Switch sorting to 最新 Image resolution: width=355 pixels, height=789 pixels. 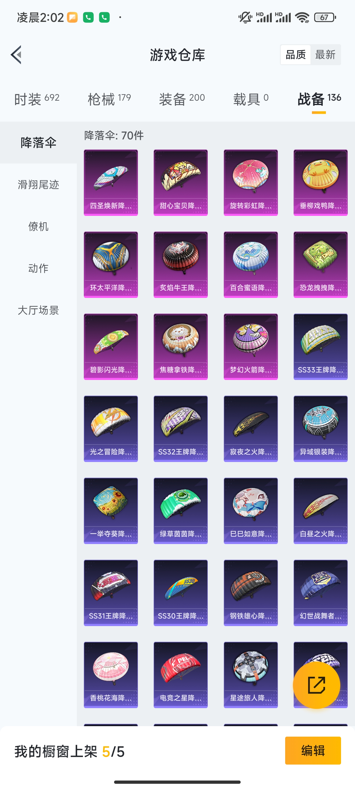tap(325, 55)
